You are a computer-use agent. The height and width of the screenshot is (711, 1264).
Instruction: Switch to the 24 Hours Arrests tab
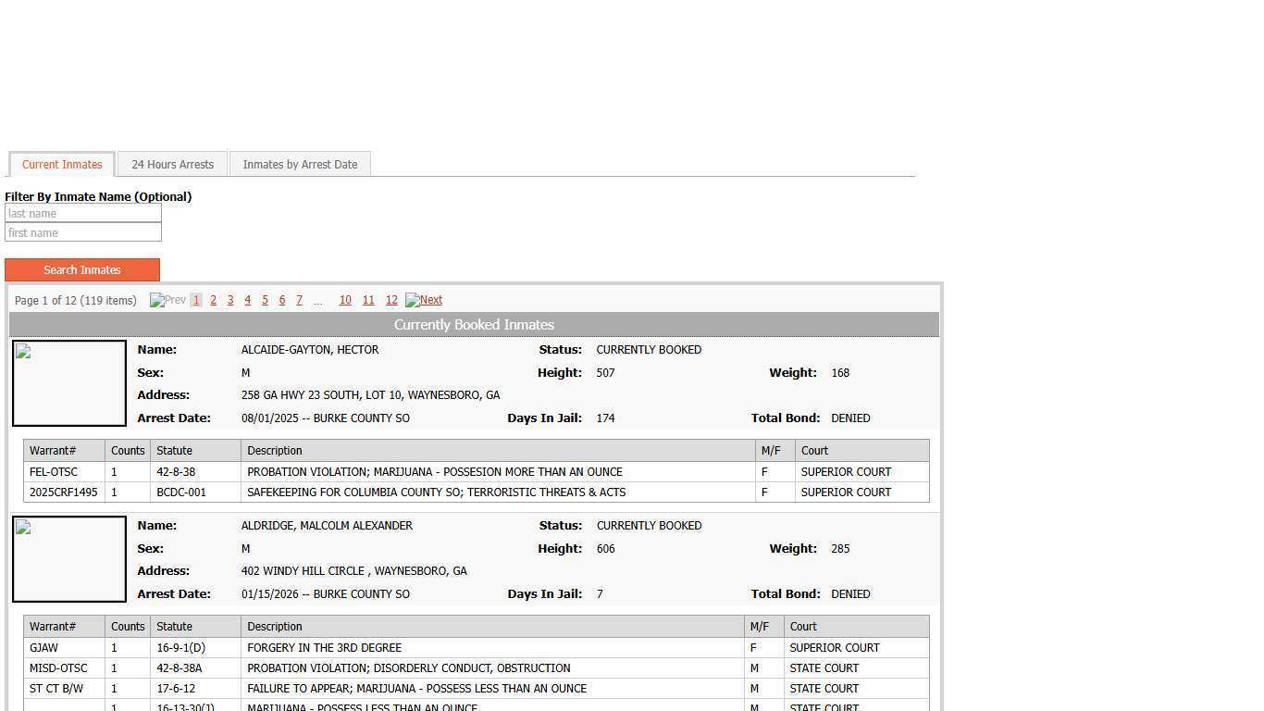tap(172, 165)
